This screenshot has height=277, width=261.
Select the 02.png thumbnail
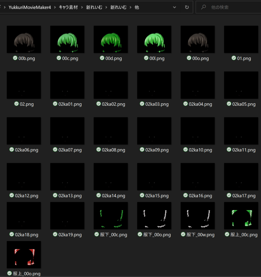pyautogui.click(x=24, y=85)
